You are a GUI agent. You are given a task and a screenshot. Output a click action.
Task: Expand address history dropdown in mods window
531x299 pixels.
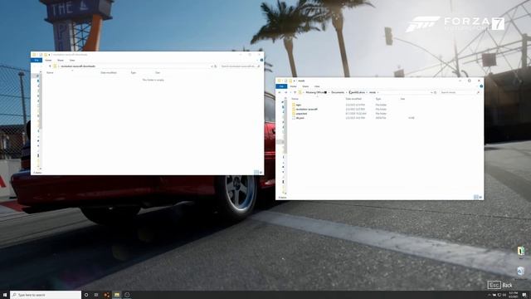pos(431,92)
